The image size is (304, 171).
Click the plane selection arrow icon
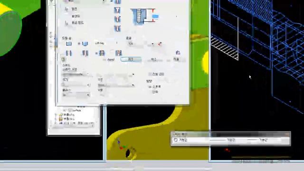click(66, 9)
